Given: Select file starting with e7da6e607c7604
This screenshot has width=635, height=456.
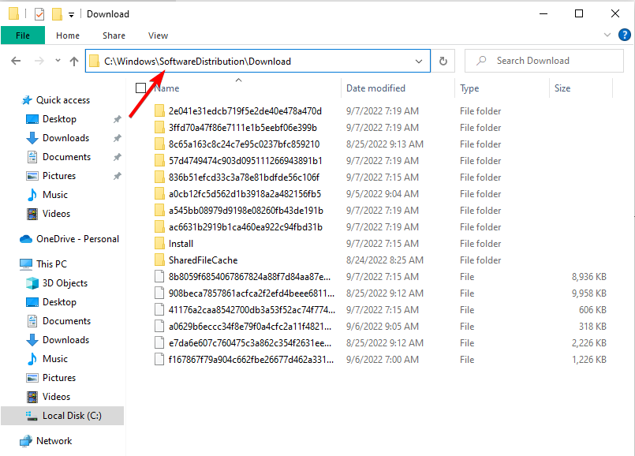Looking at the screenshot, I should [x=249, y=343].
